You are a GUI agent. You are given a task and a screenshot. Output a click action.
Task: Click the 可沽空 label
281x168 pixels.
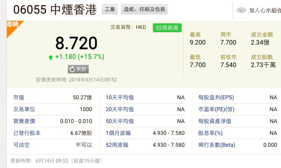(x=21, y=145)
